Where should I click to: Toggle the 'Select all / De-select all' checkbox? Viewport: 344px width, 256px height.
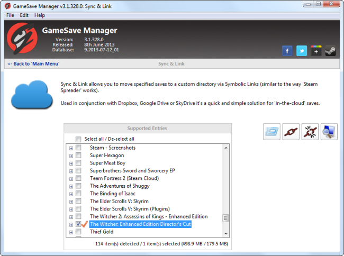(x=78, y=139)
